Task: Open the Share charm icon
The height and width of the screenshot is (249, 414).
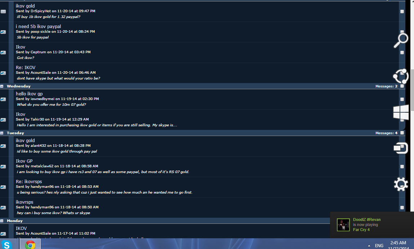Action: pyautogui.click(x=401, y=76)
